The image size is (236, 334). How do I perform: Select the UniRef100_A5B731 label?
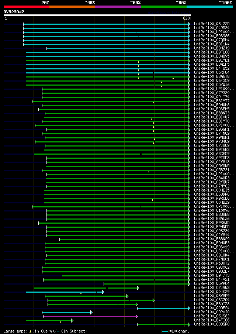pyautogui.click(x=212, y=170)
